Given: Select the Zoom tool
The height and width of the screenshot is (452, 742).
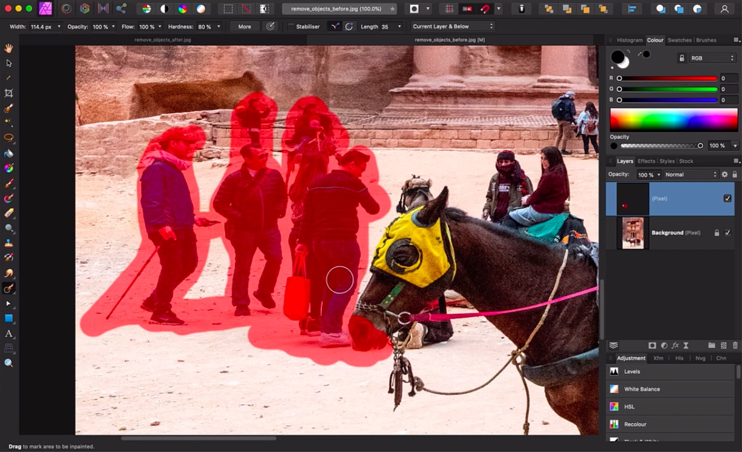Looking at the screenshot, I should tap(9, 363).
